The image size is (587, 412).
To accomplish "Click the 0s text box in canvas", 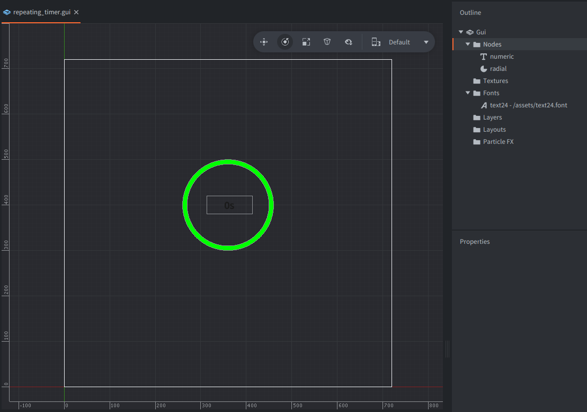I will (x=229, y=205).
